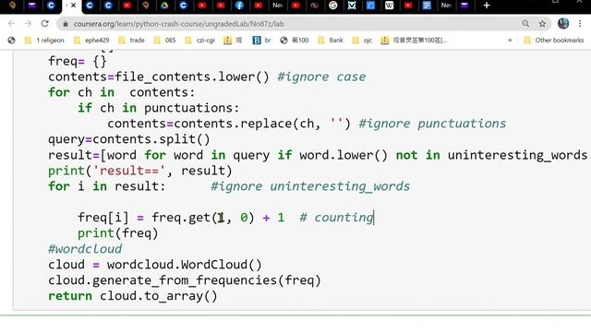
Task: Reload the Coursera lab page
Action: 45,24
